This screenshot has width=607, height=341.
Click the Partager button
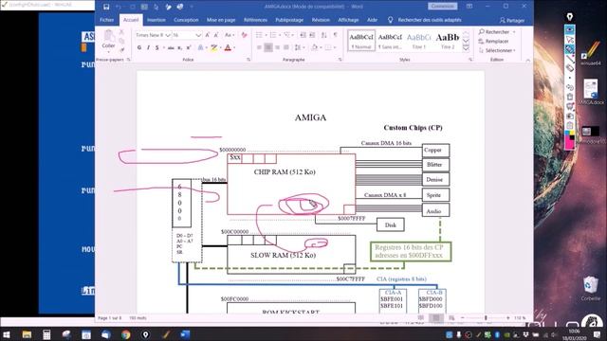tap(512, 20)
